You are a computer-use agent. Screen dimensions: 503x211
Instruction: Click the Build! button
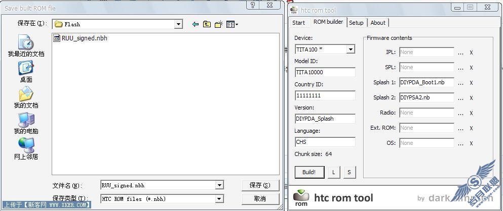(309, 172)
